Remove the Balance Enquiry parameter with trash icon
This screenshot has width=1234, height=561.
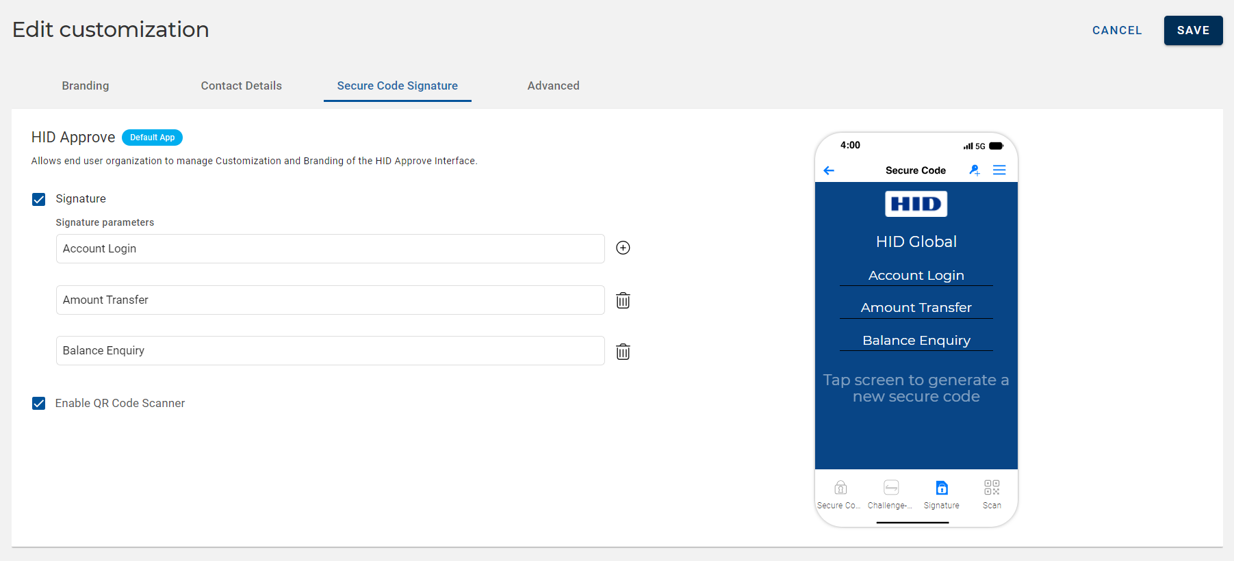pos(623,352)
